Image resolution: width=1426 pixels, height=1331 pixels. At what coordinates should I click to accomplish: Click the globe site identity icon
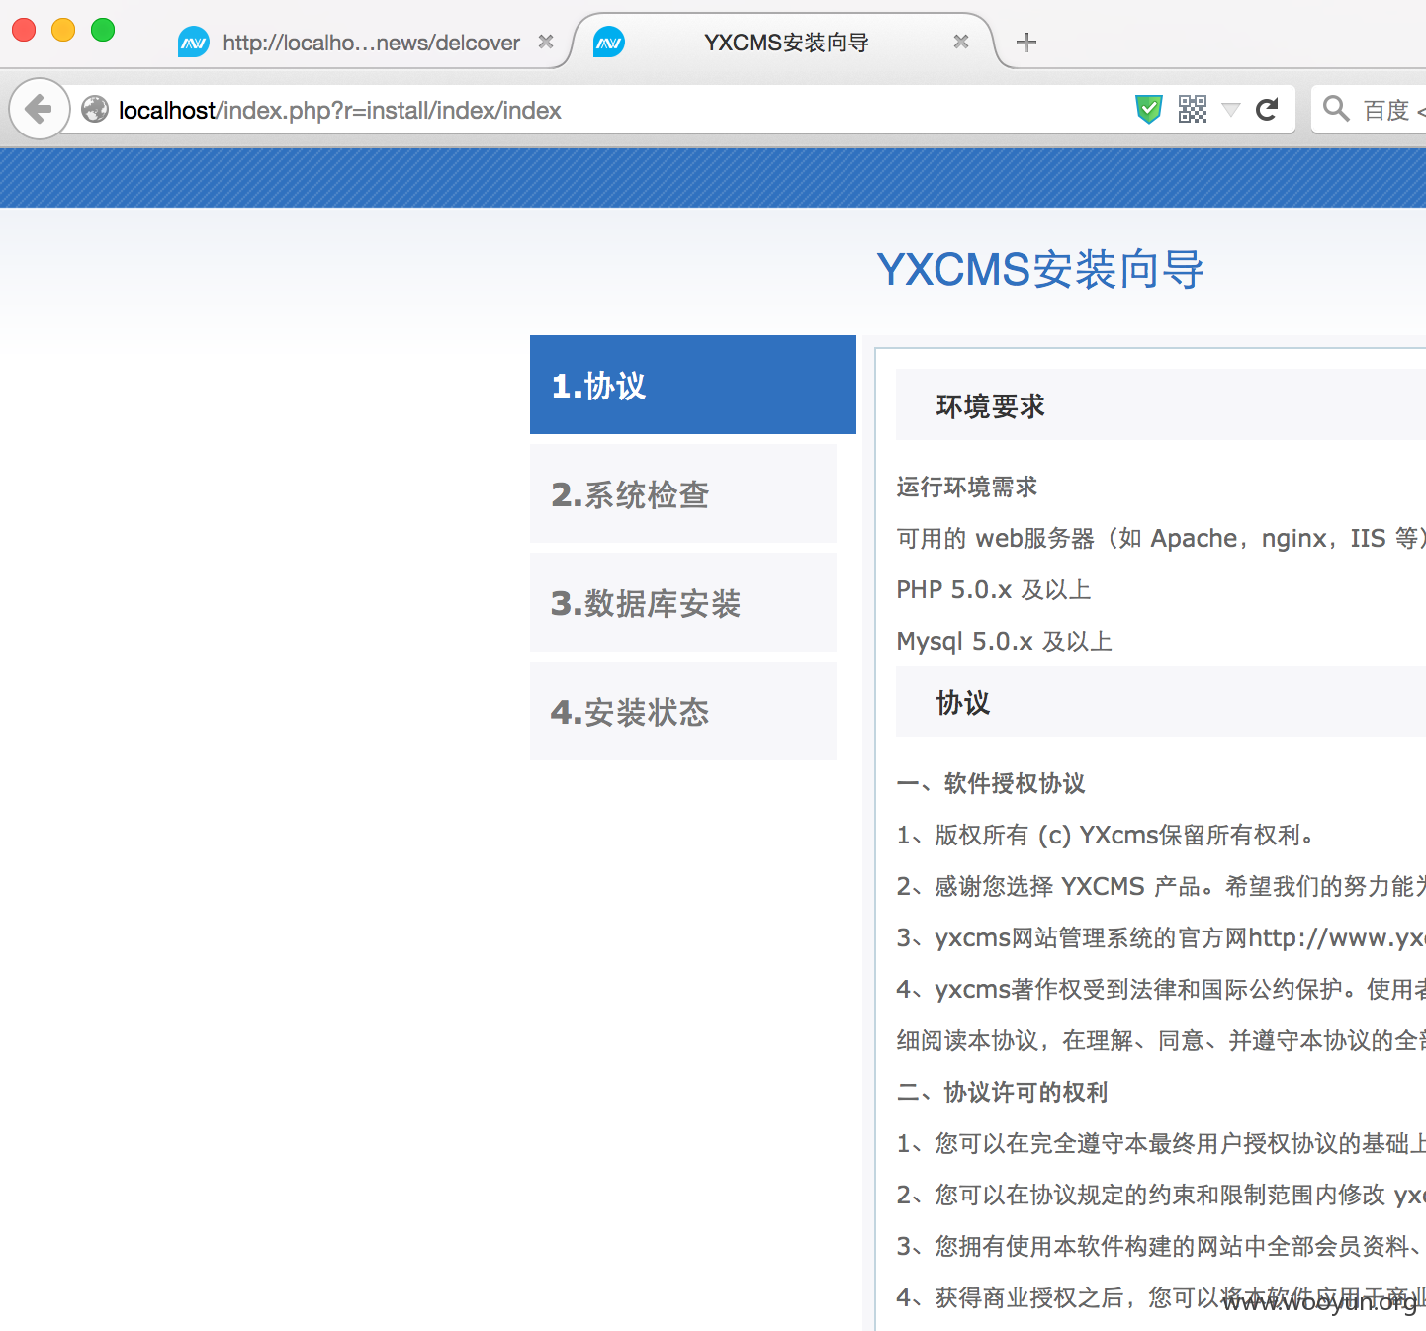click(95, 109)
